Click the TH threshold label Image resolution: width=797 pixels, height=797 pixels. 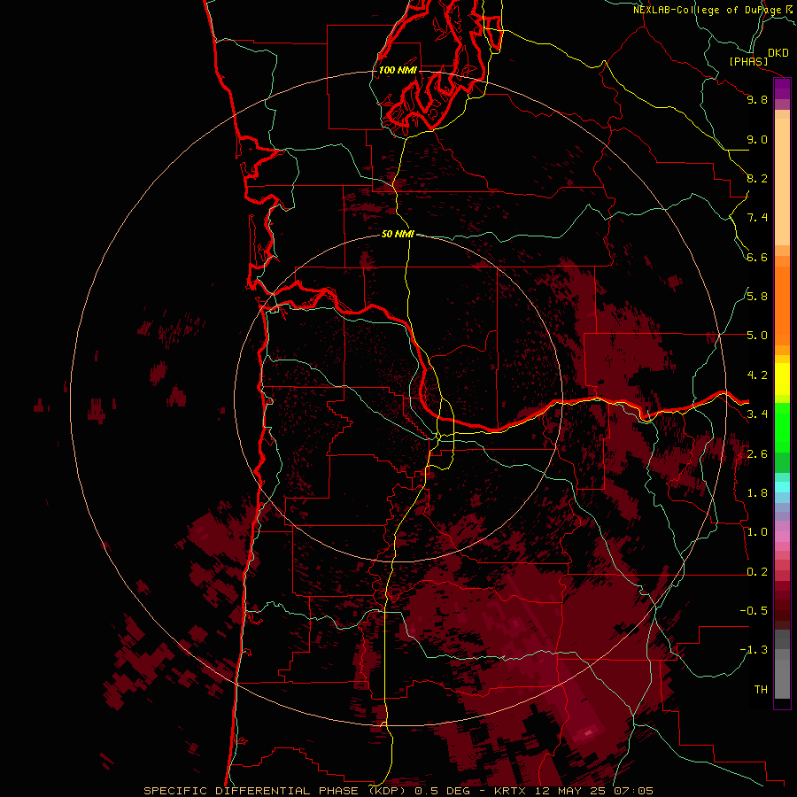(x=761, y=690)
